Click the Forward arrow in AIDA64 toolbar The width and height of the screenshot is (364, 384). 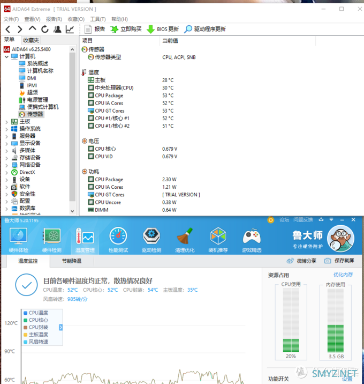click(20, 29)
